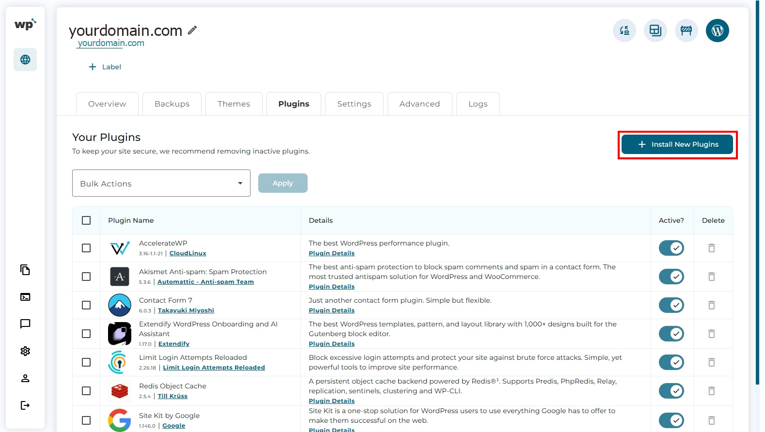Viewport: 765px width, 432px height.
Task: Toggle Limit Login Attempts Reloaded active switch
Action: click(x=671, y=362)
